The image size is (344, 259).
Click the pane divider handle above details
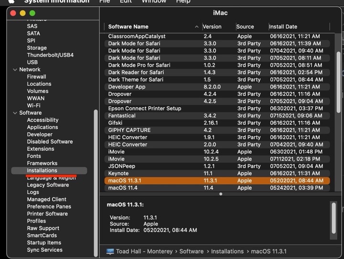tap(221, 194)
